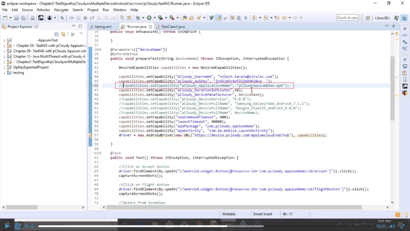This screenshot has height=231, width=410.
Task: Click vertical scrollbar in the code editor
Action: point(392,89)
